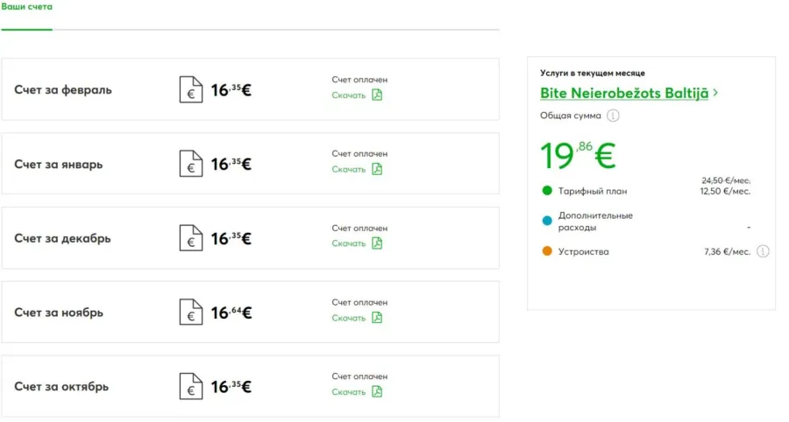Click the January invoice euro document icon

(191, 164)
